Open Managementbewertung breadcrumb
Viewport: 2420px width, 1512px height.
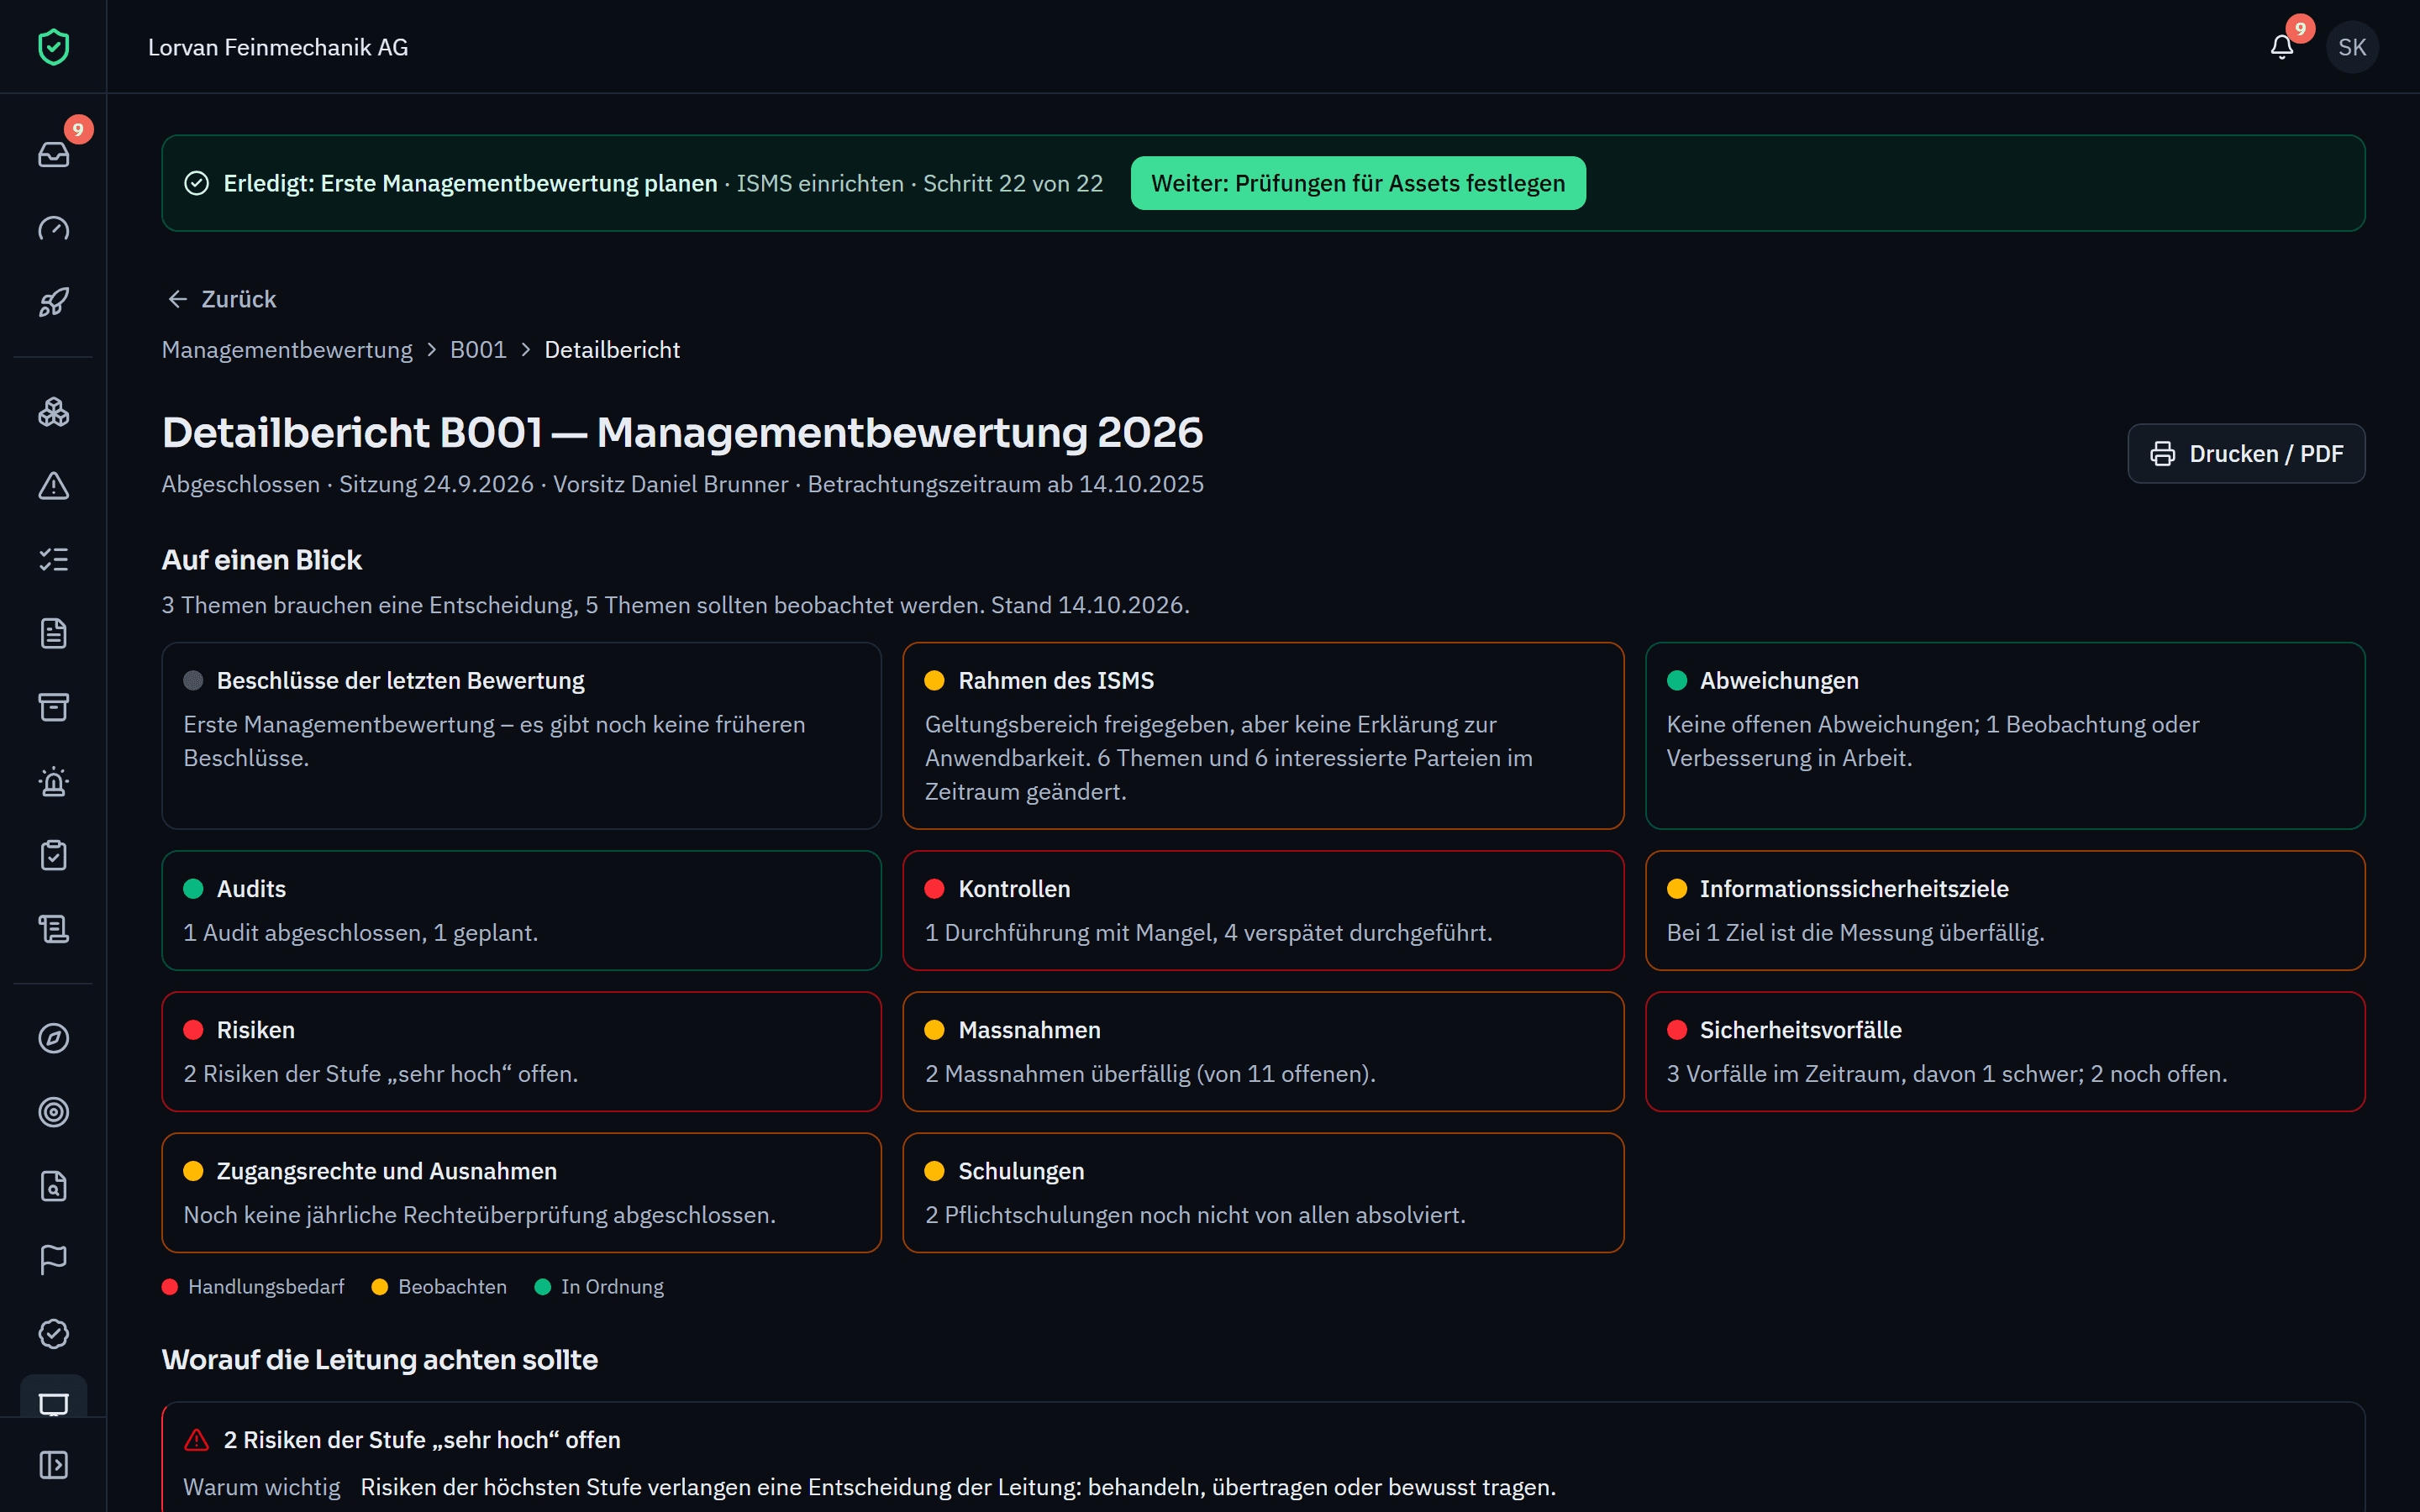pos(287,350)
